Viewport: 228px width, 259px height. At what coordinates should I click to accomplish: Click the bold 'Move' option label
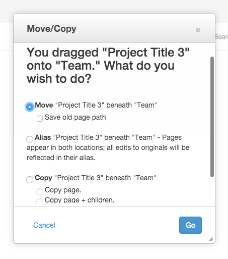(x=44, y=105)
